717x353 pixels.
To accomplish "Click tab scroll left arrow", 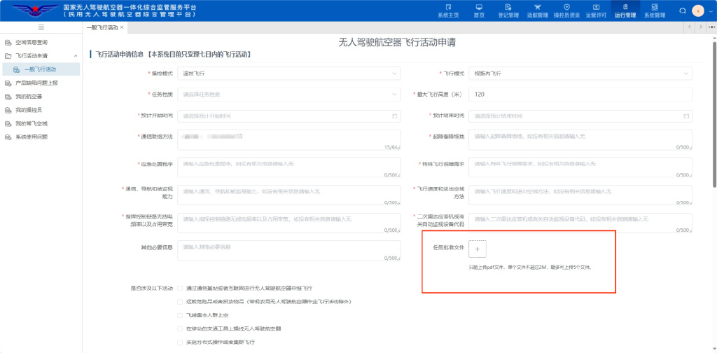I will [x=690, y=27].
